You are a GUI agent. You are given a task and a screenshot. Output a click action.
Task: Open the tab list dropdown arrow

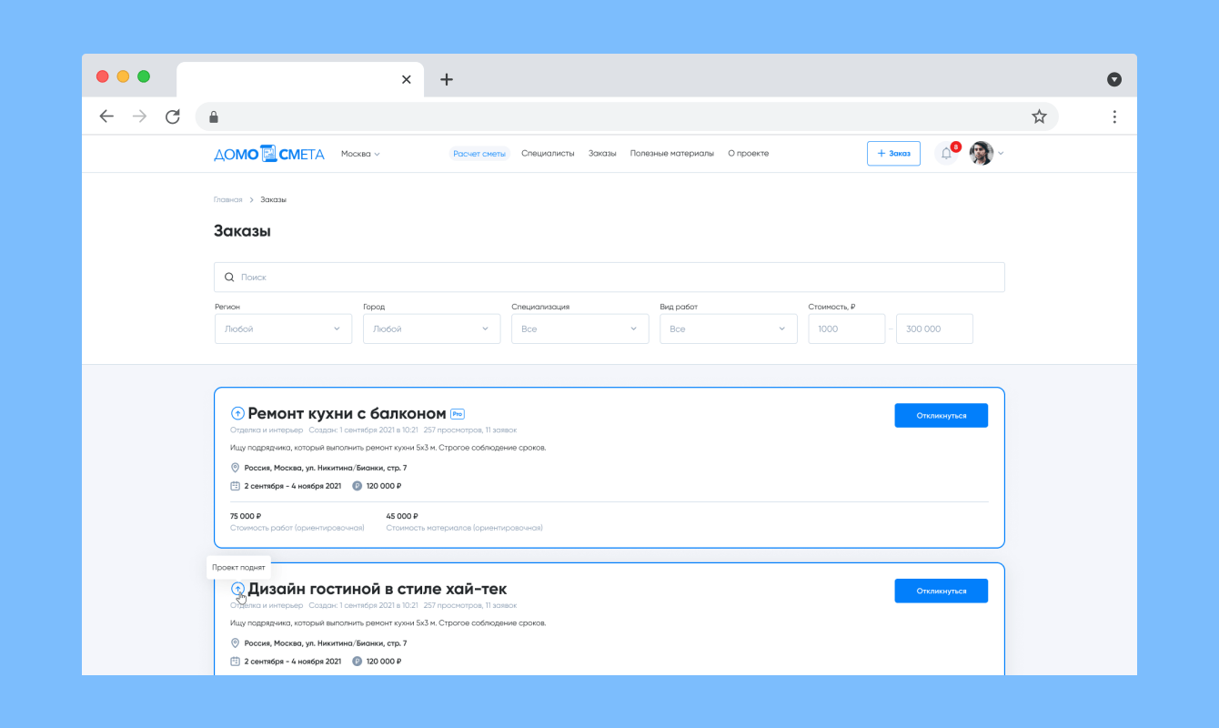click(x=1114, y=79)
